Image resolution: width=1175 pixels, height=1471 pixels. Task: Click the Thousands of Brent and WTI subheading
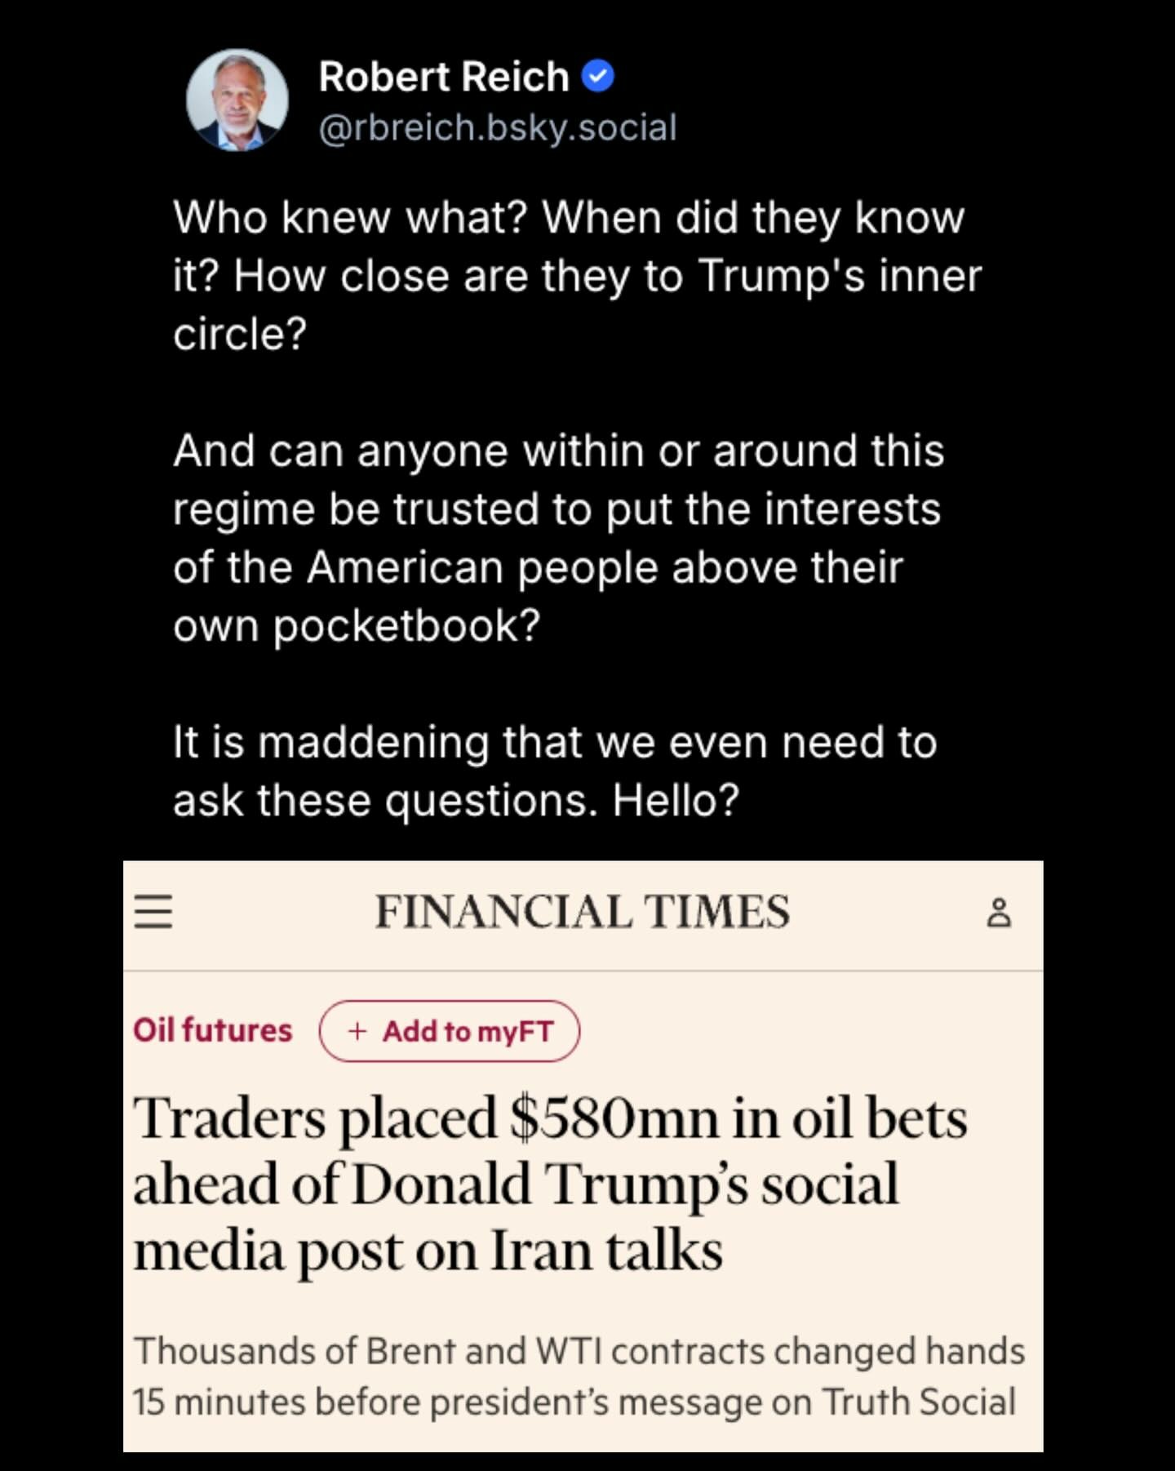[x=578, y=1376]
